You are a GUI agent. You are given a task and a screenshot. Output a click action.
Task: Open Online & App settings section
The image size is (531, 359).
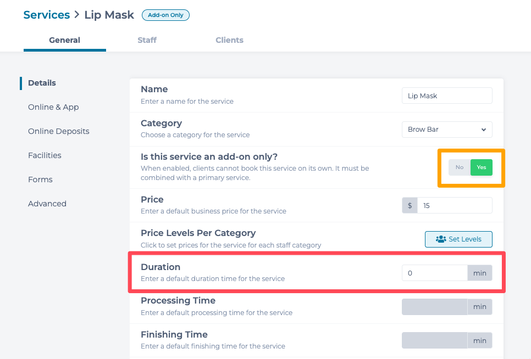(x=53, y=107)
